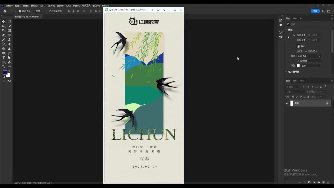
Task: Open the search magnifier in the top bar
Action: click(x=323, y=11)
